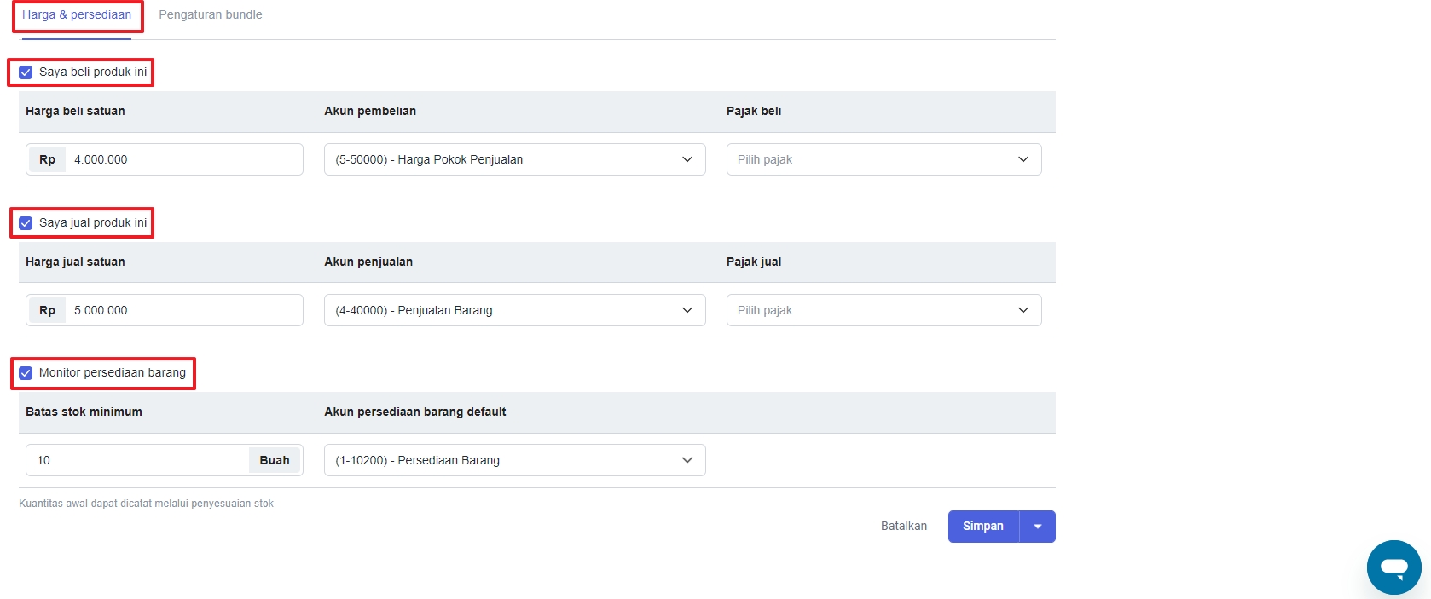The height and width of the screenshot is (599, 1431).
Task: Open the Akun pembelian dropdown
Action: pyautogui.click(x=515, y=159)
